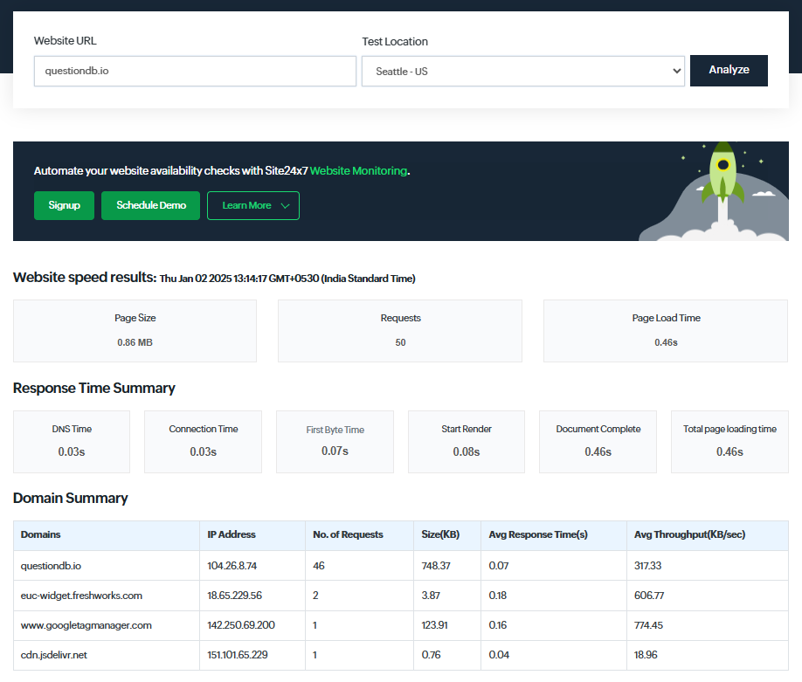Click avg response time 0.04
The width and height of the screenshot is (802, 682).
[x=499, y=655]
